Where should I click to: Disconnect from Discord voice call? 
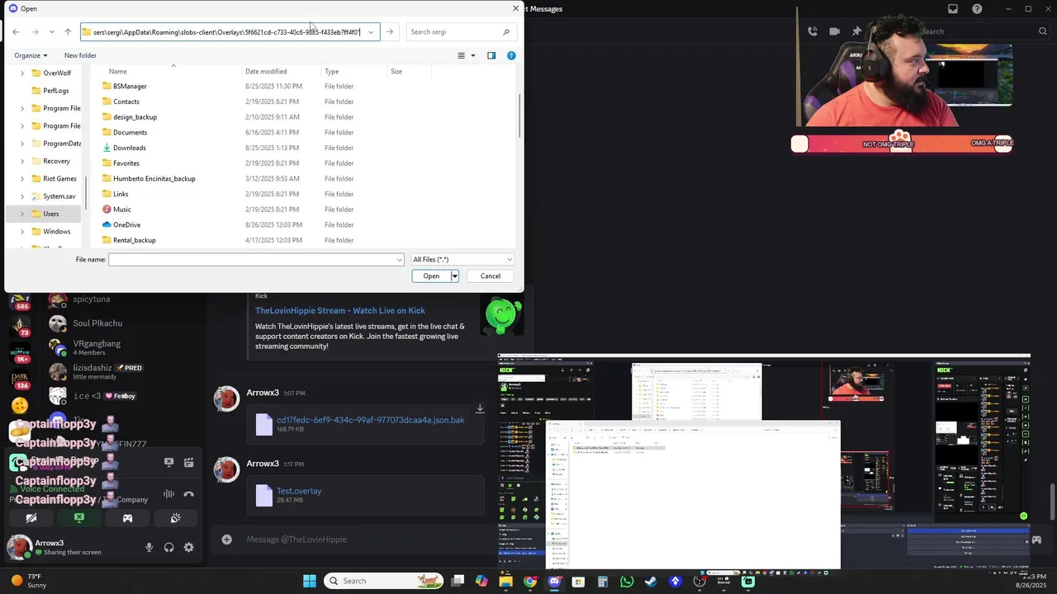coord(188,494)
